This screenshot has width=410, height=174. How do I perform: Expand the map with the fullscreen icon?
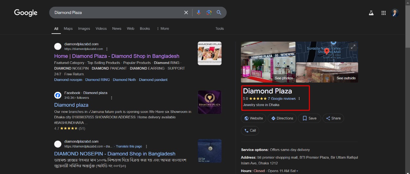point(353,47)
